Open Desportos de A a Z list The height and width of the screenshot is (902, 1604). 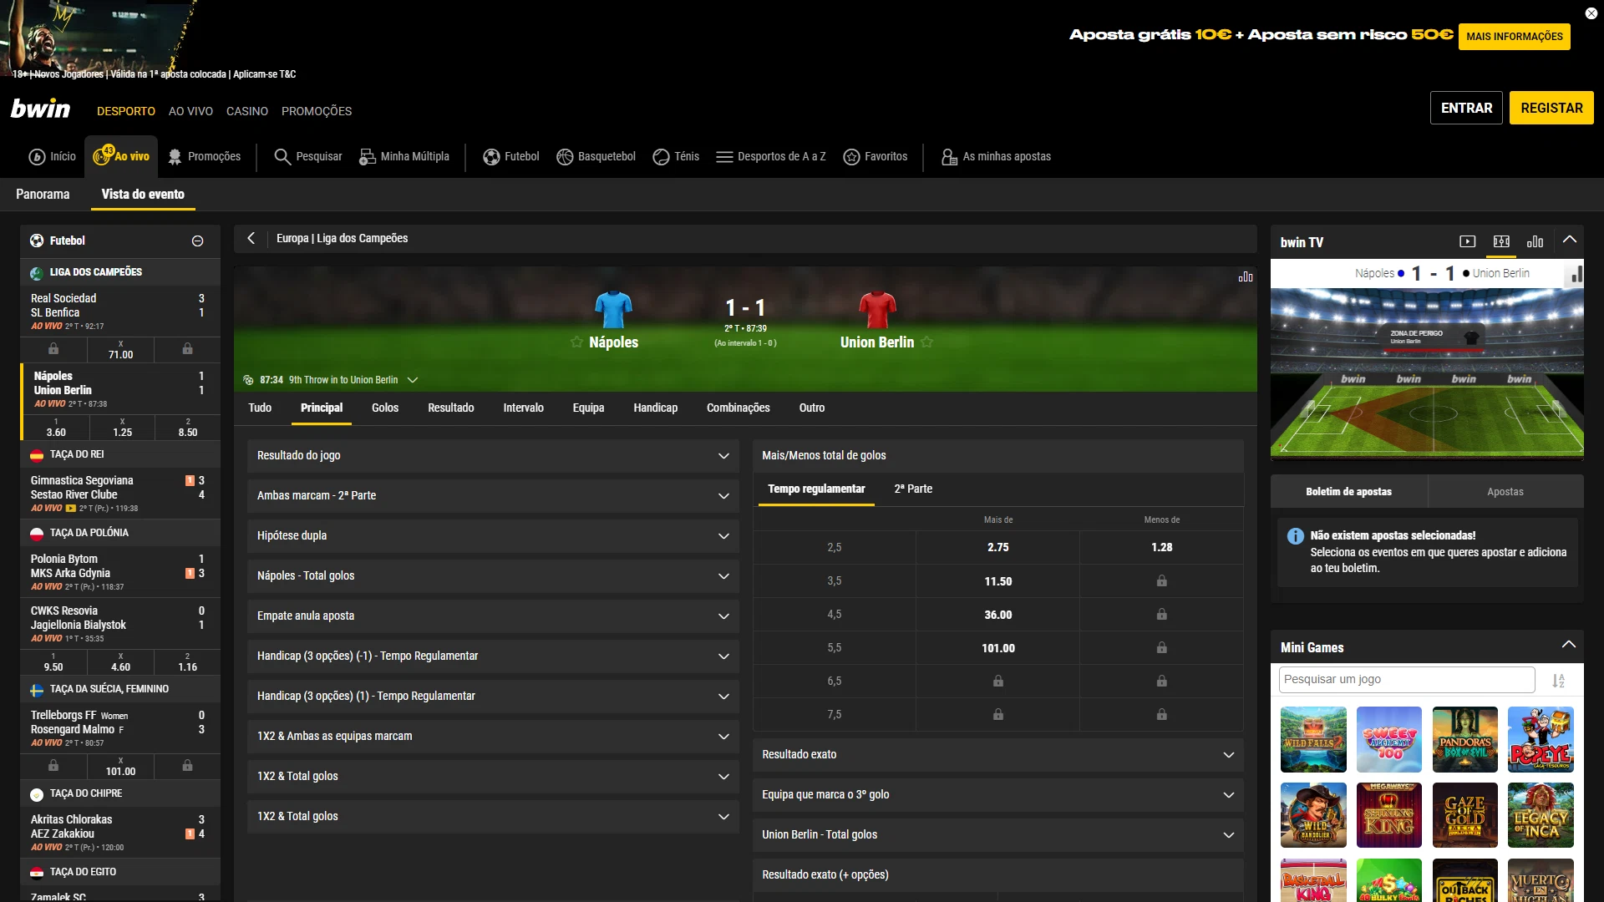coord(771,157)
